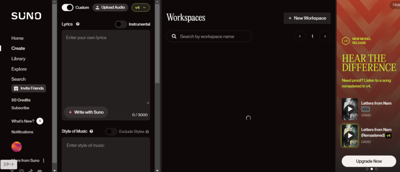Viewport: 400px width, 172px height.
Task: Click the 50 Credits link
Action: point(21,100)
